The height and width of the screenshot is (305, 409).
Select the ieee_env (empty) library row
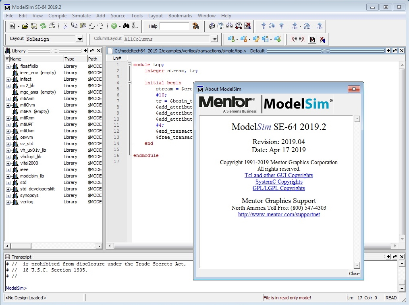point(54,73)
